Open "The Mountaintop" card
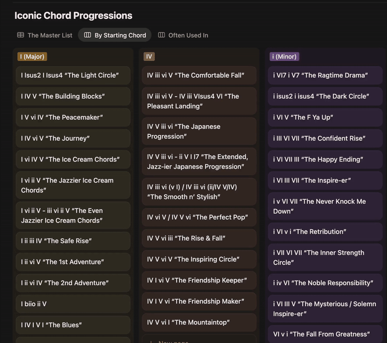This screenshot has width=387, height=343. [199, 322]
